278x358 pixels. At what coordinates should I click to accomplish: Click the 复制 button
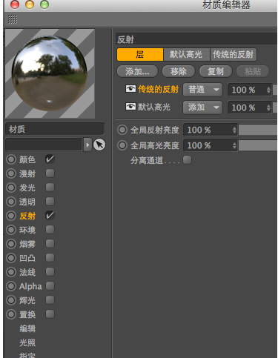click(x=216, y=71)
